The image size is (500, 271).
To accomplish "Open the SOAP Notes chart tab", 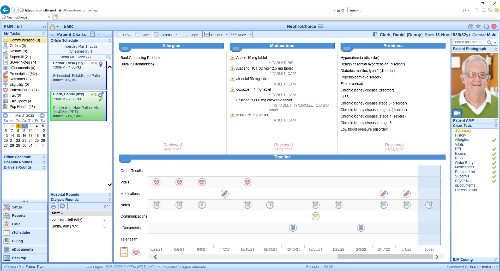I will coord(465,181).
